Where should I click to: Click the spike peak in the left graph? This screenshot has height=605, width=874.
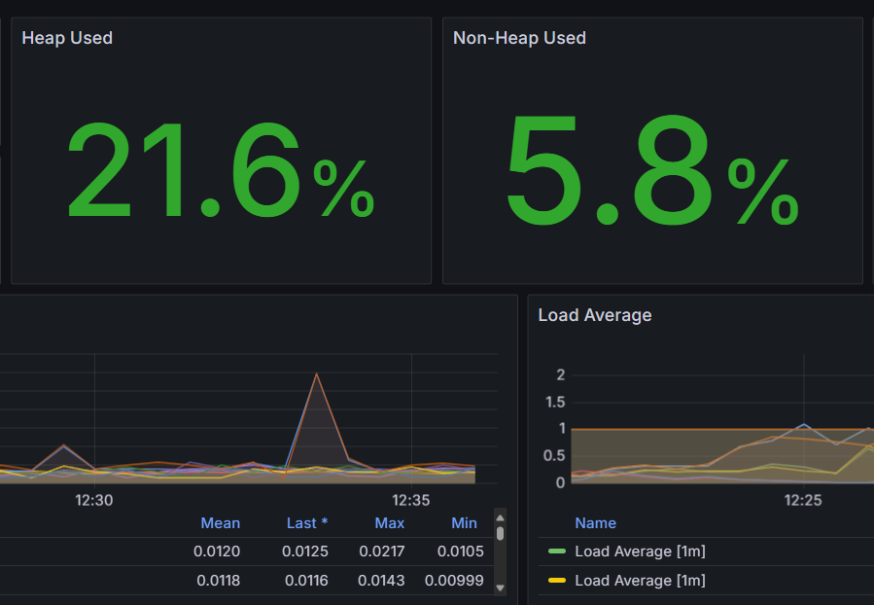(x=316, y=374)
